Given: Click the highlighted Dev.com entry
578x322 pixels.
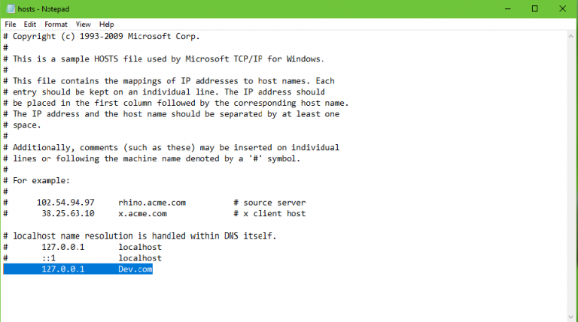Looking at the screenshot, I should 135,269.
